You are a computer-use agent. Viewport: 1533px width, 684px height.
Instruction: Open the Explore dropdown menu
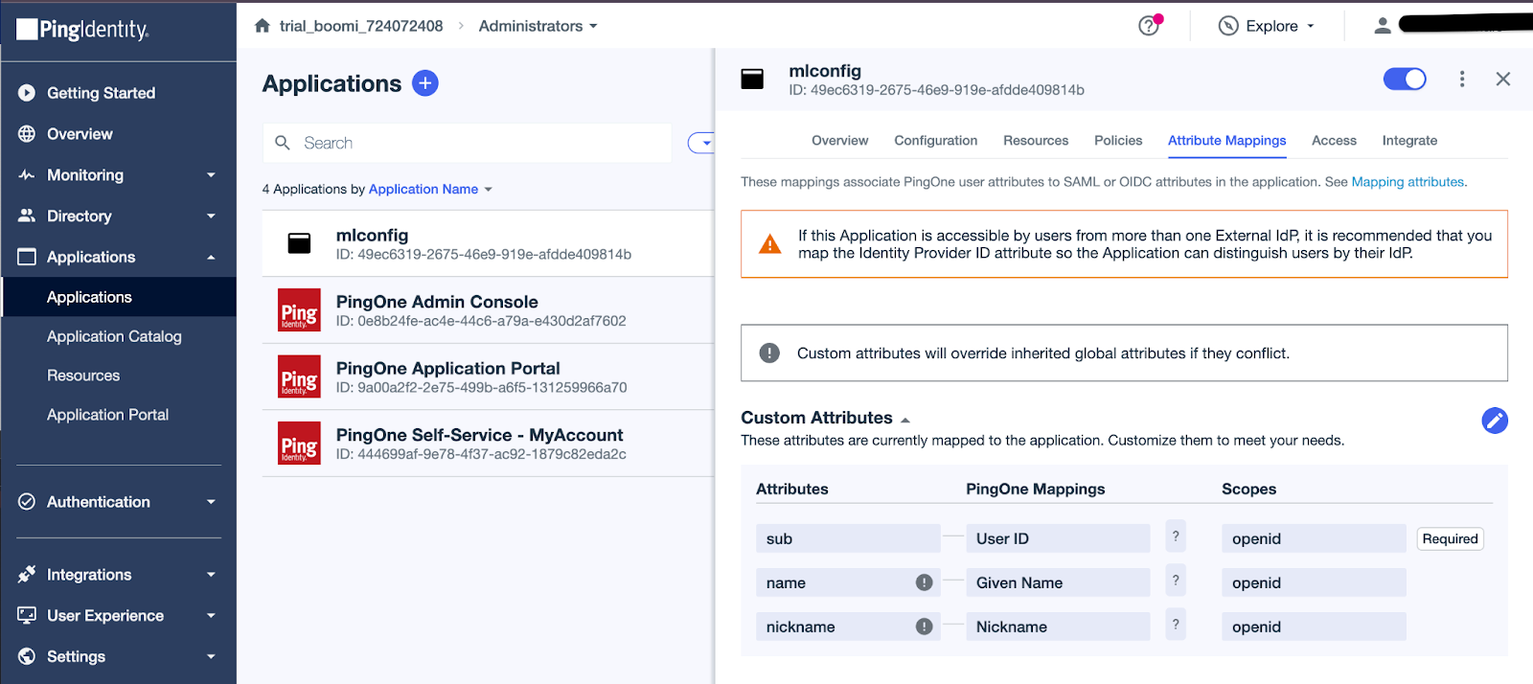click(x=1266, y=26)
